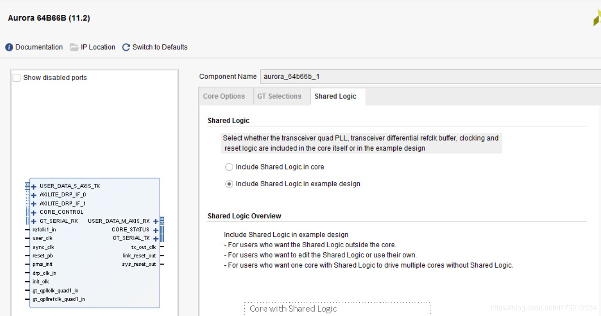Viewport: 601px width, 316px height.
Task: Expand USER_DATA_S_AXIS_TX interface port
Action: tap(34, 186)
